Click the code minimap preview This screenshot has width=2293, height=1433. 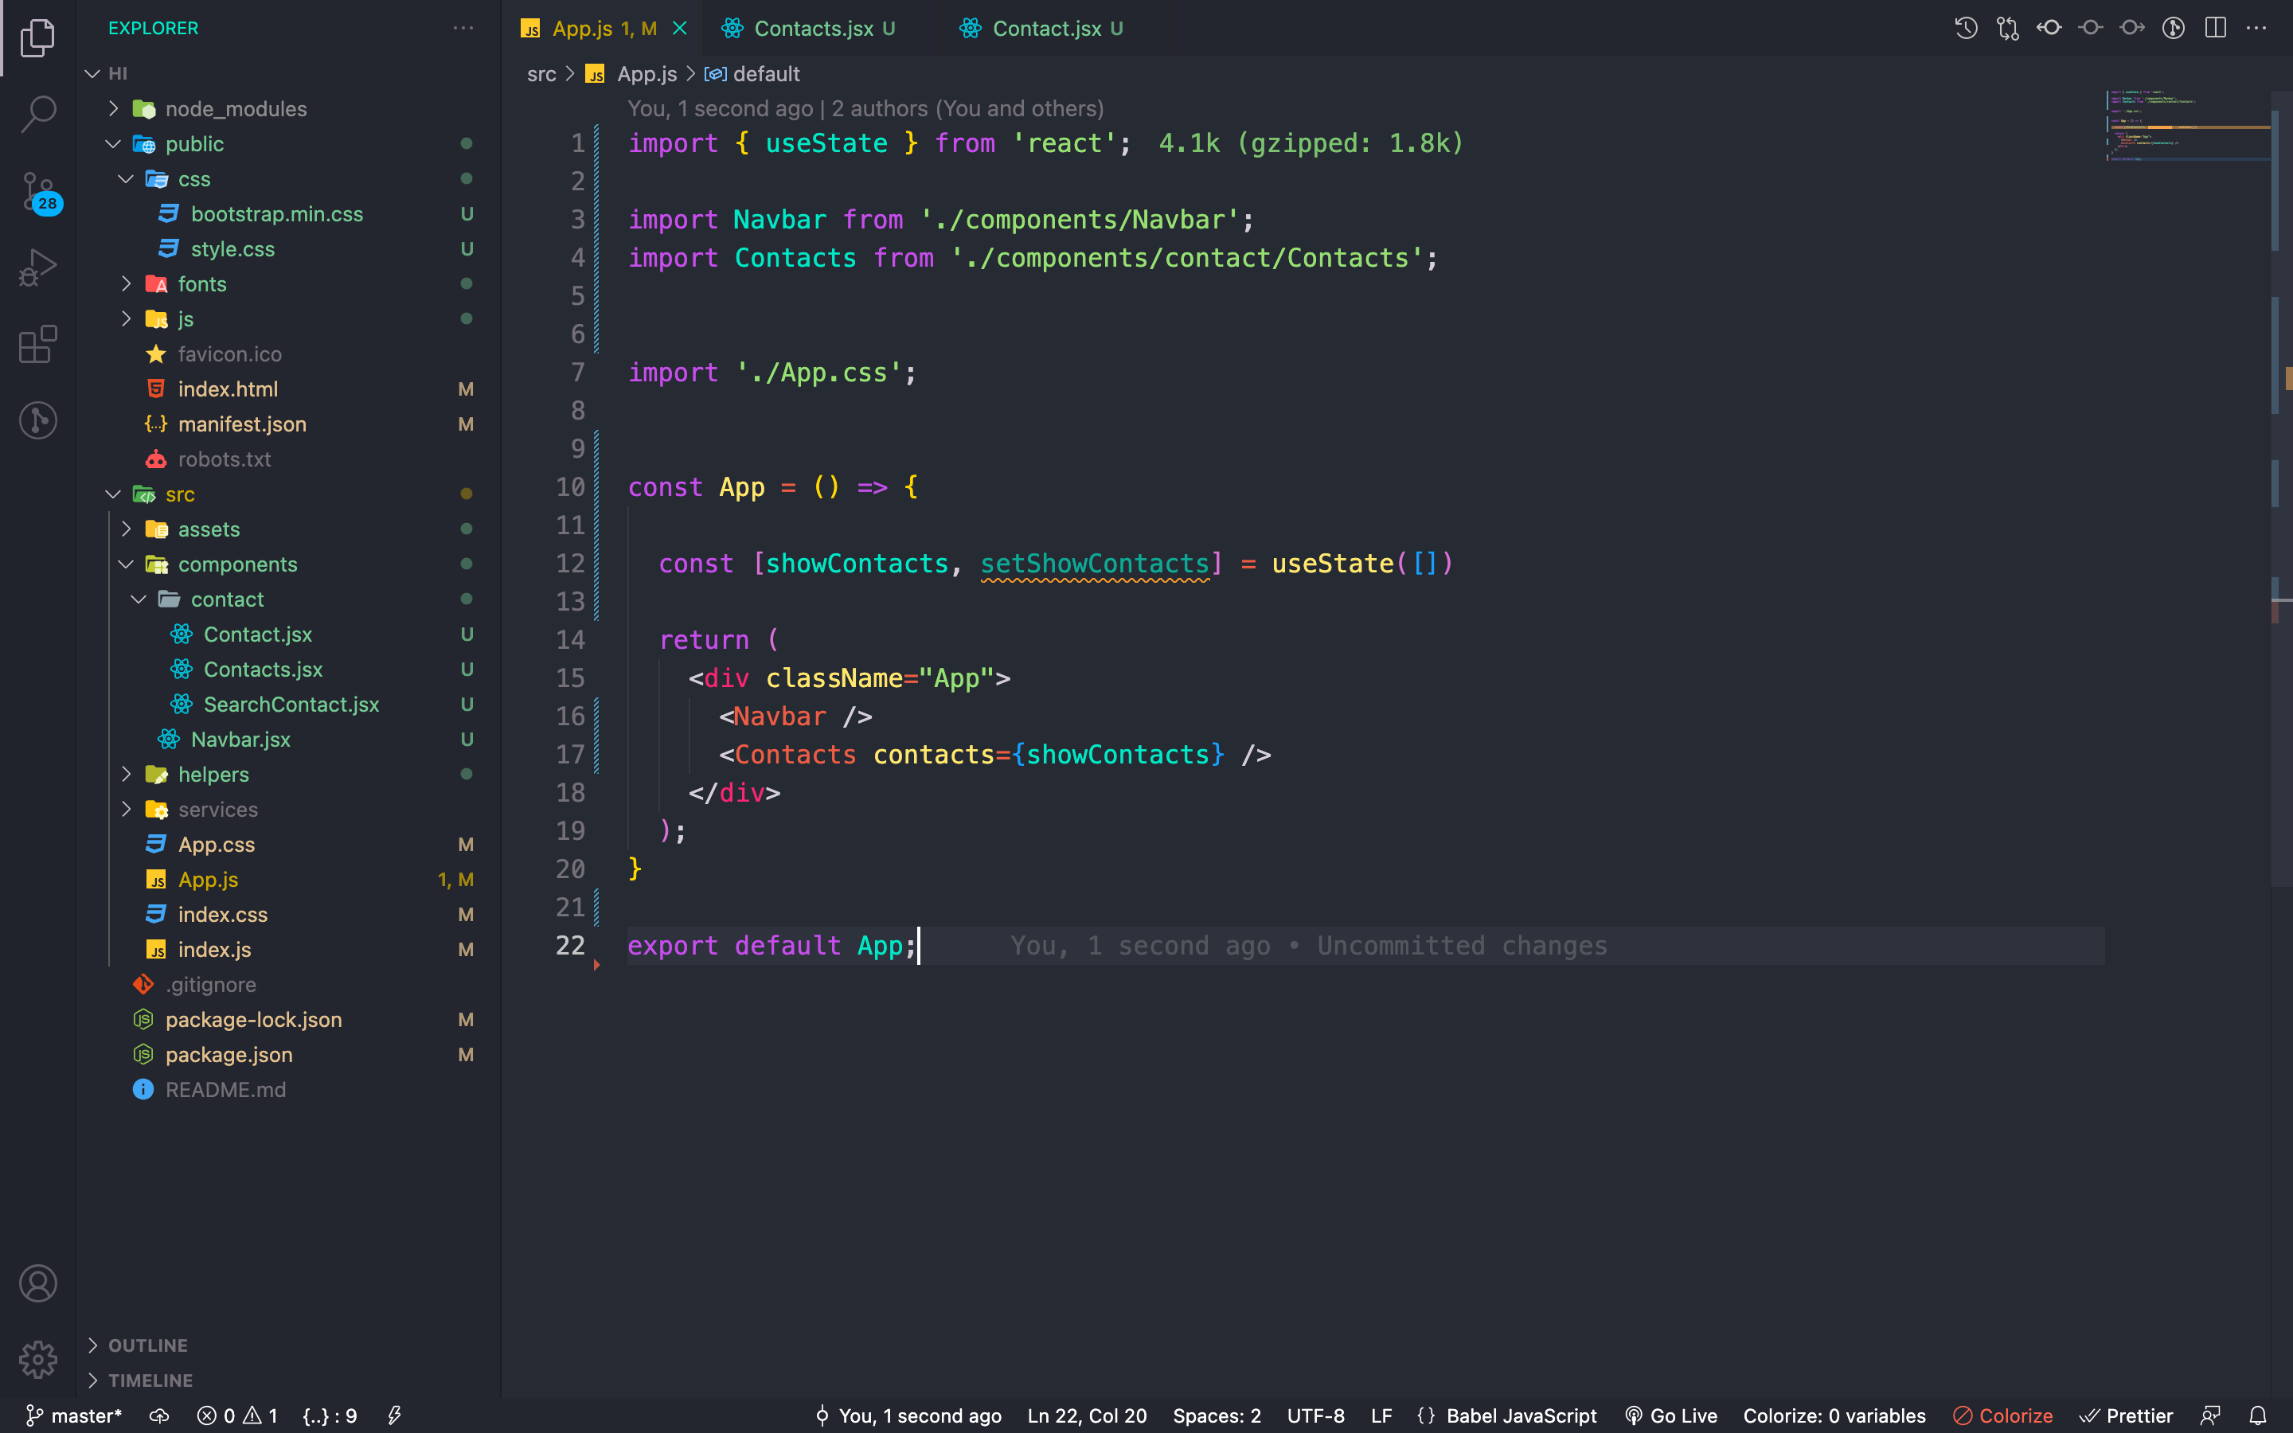tap(2187, 126)
